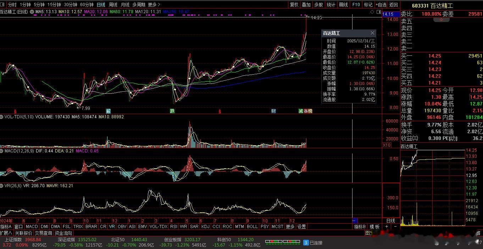Open the 资金流向 capital flow tab
Screen dimensions: 483x249
tap(63, 233)
